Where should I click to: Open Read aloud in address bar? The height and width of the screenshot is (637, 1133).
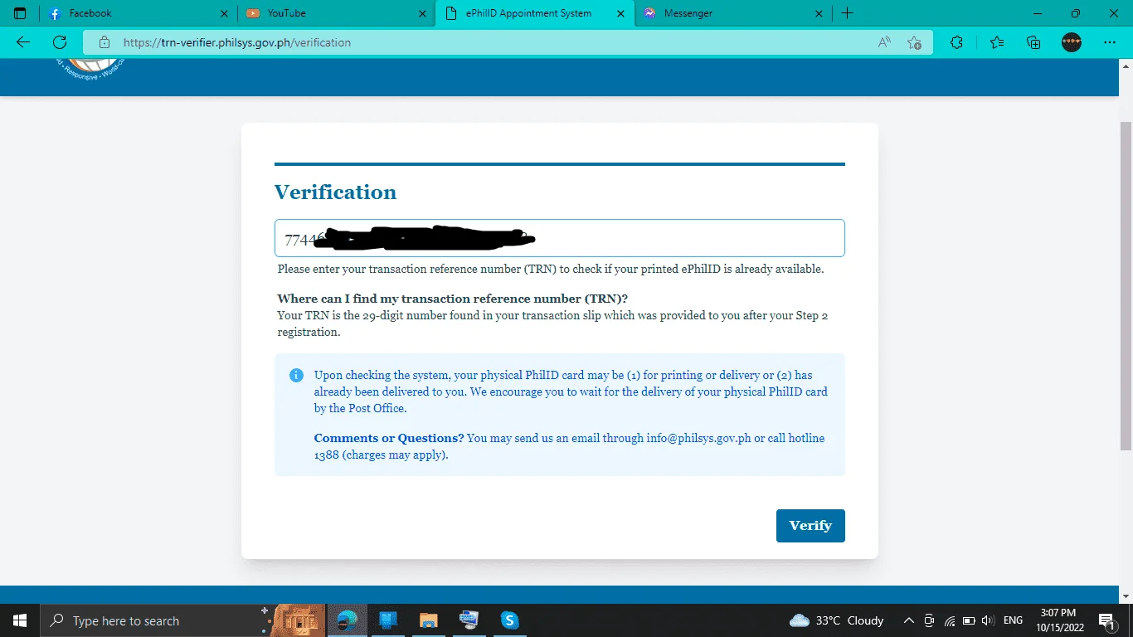click(884, 42)
